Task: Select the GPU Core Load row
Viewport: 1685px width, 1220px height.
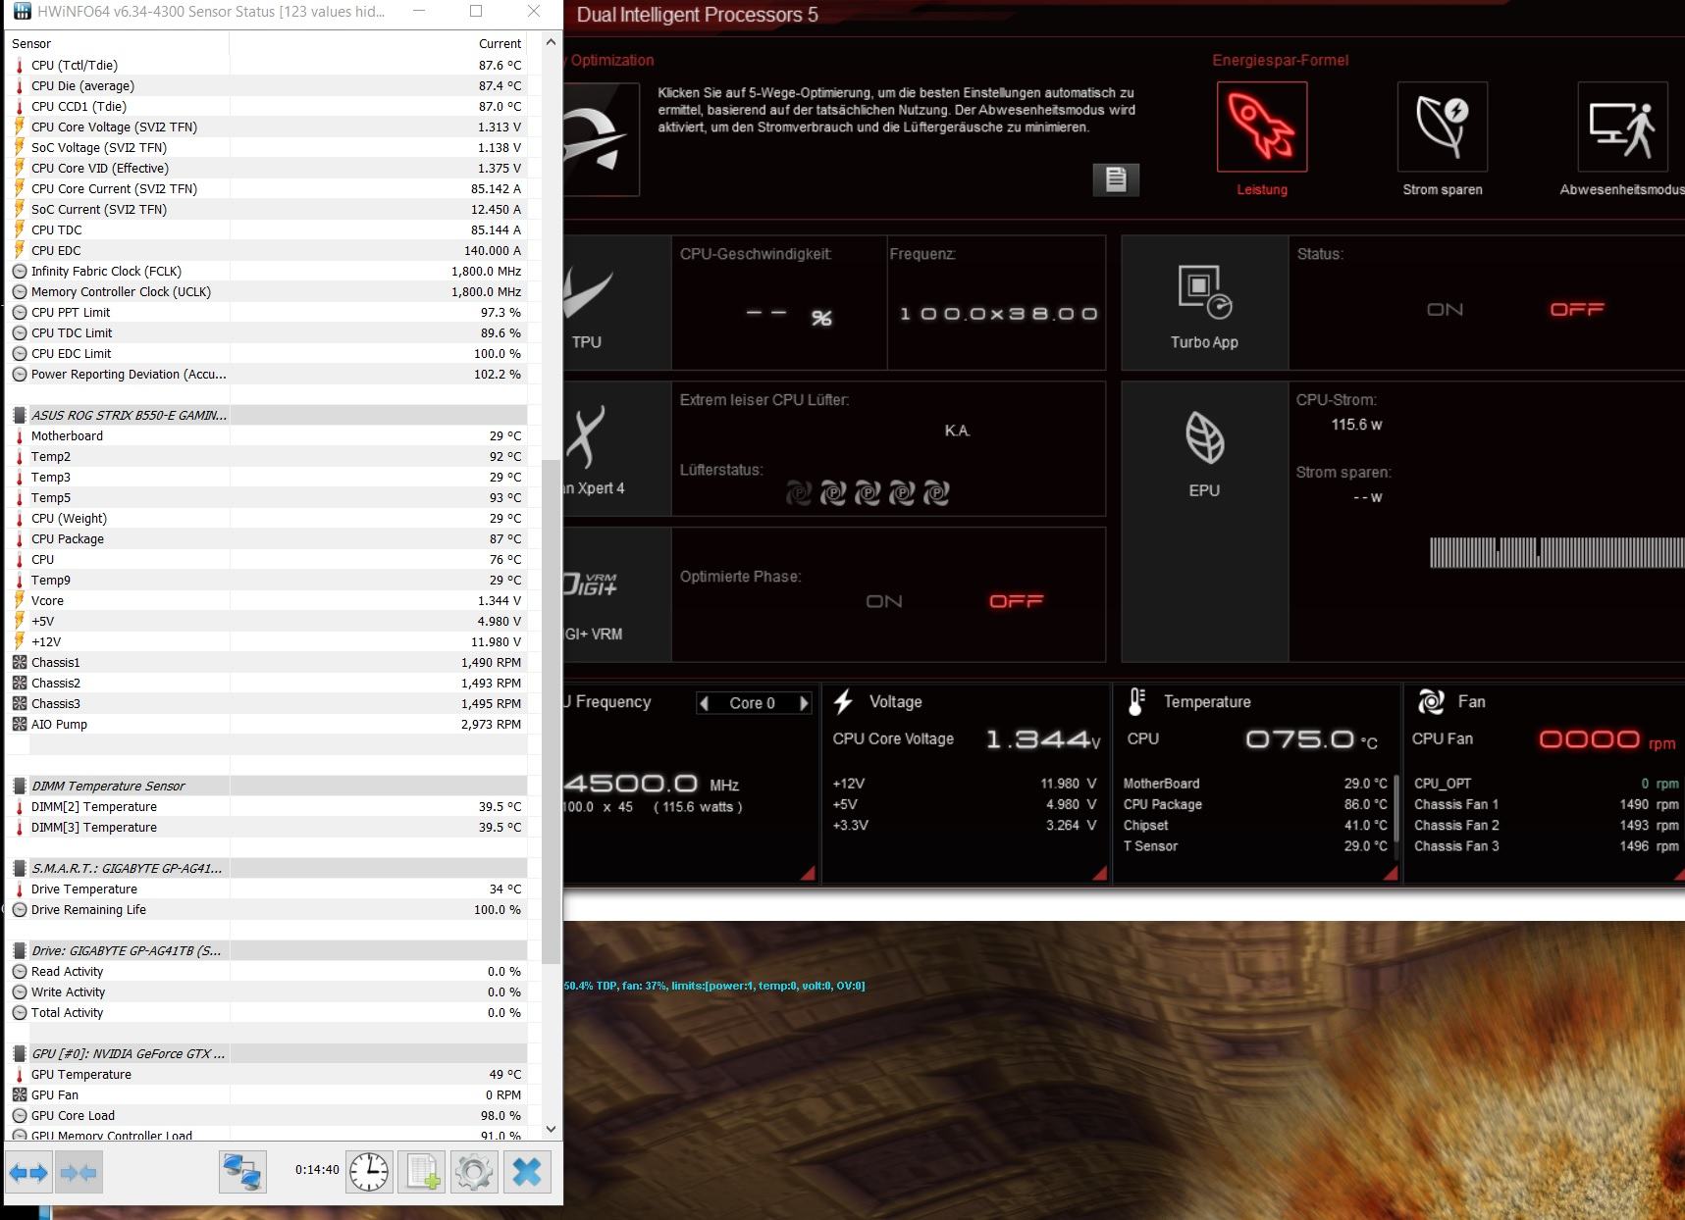Action: tap(266, 1116)
